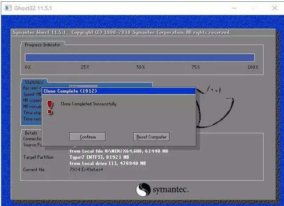Click the Continue button
Viewport: 284px width, 206px height.
(x=88, y=137)
